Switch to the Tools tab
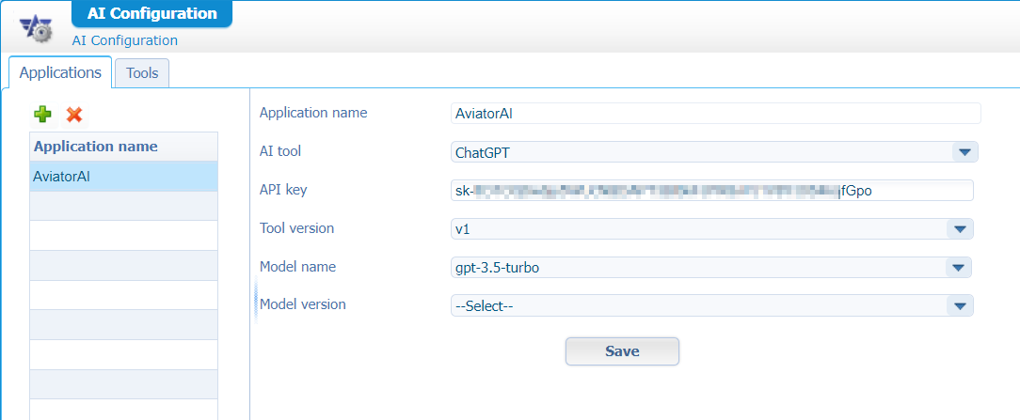Viewport: 1020px width, 420px height. click(142, 73)
